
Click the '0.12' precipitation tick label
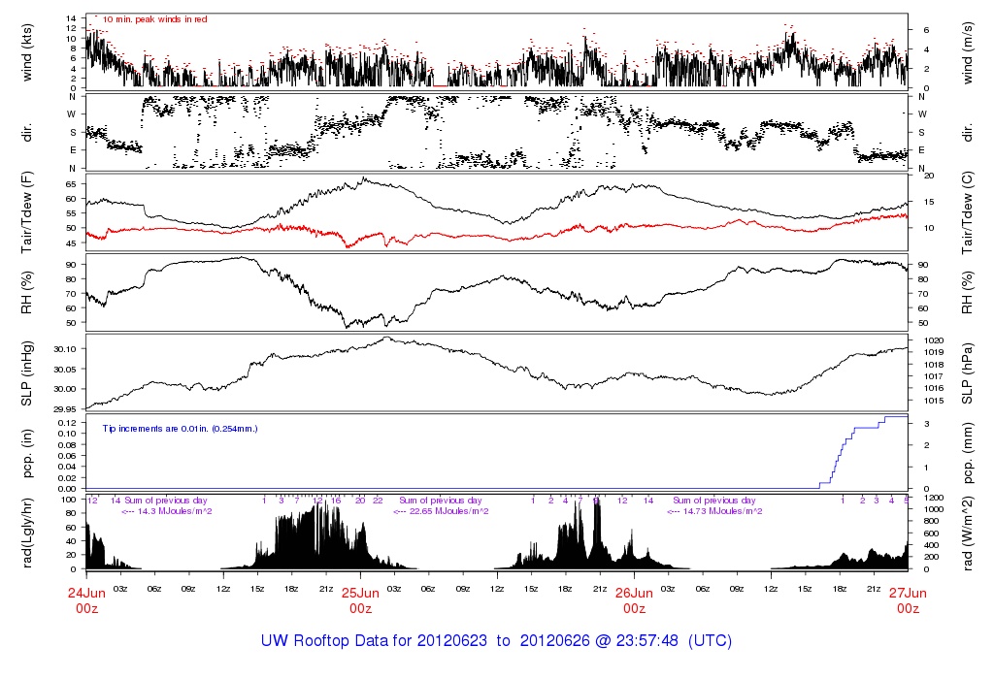coord(67,423)
